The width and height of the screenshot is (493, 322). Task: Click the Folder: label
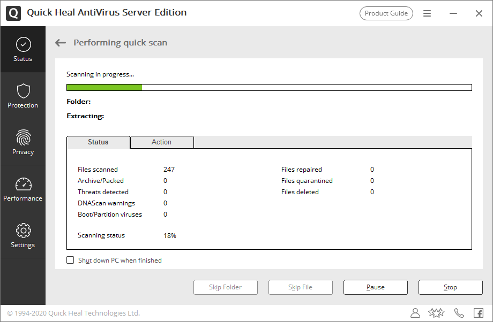(x=79, y=102)
